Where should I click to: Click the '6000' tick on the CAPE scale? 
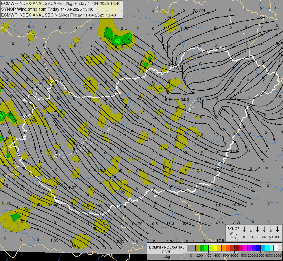coord(278,255)
